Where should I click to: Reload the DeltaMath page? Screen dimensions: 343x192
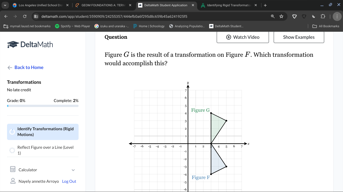(x=25, y=16)
